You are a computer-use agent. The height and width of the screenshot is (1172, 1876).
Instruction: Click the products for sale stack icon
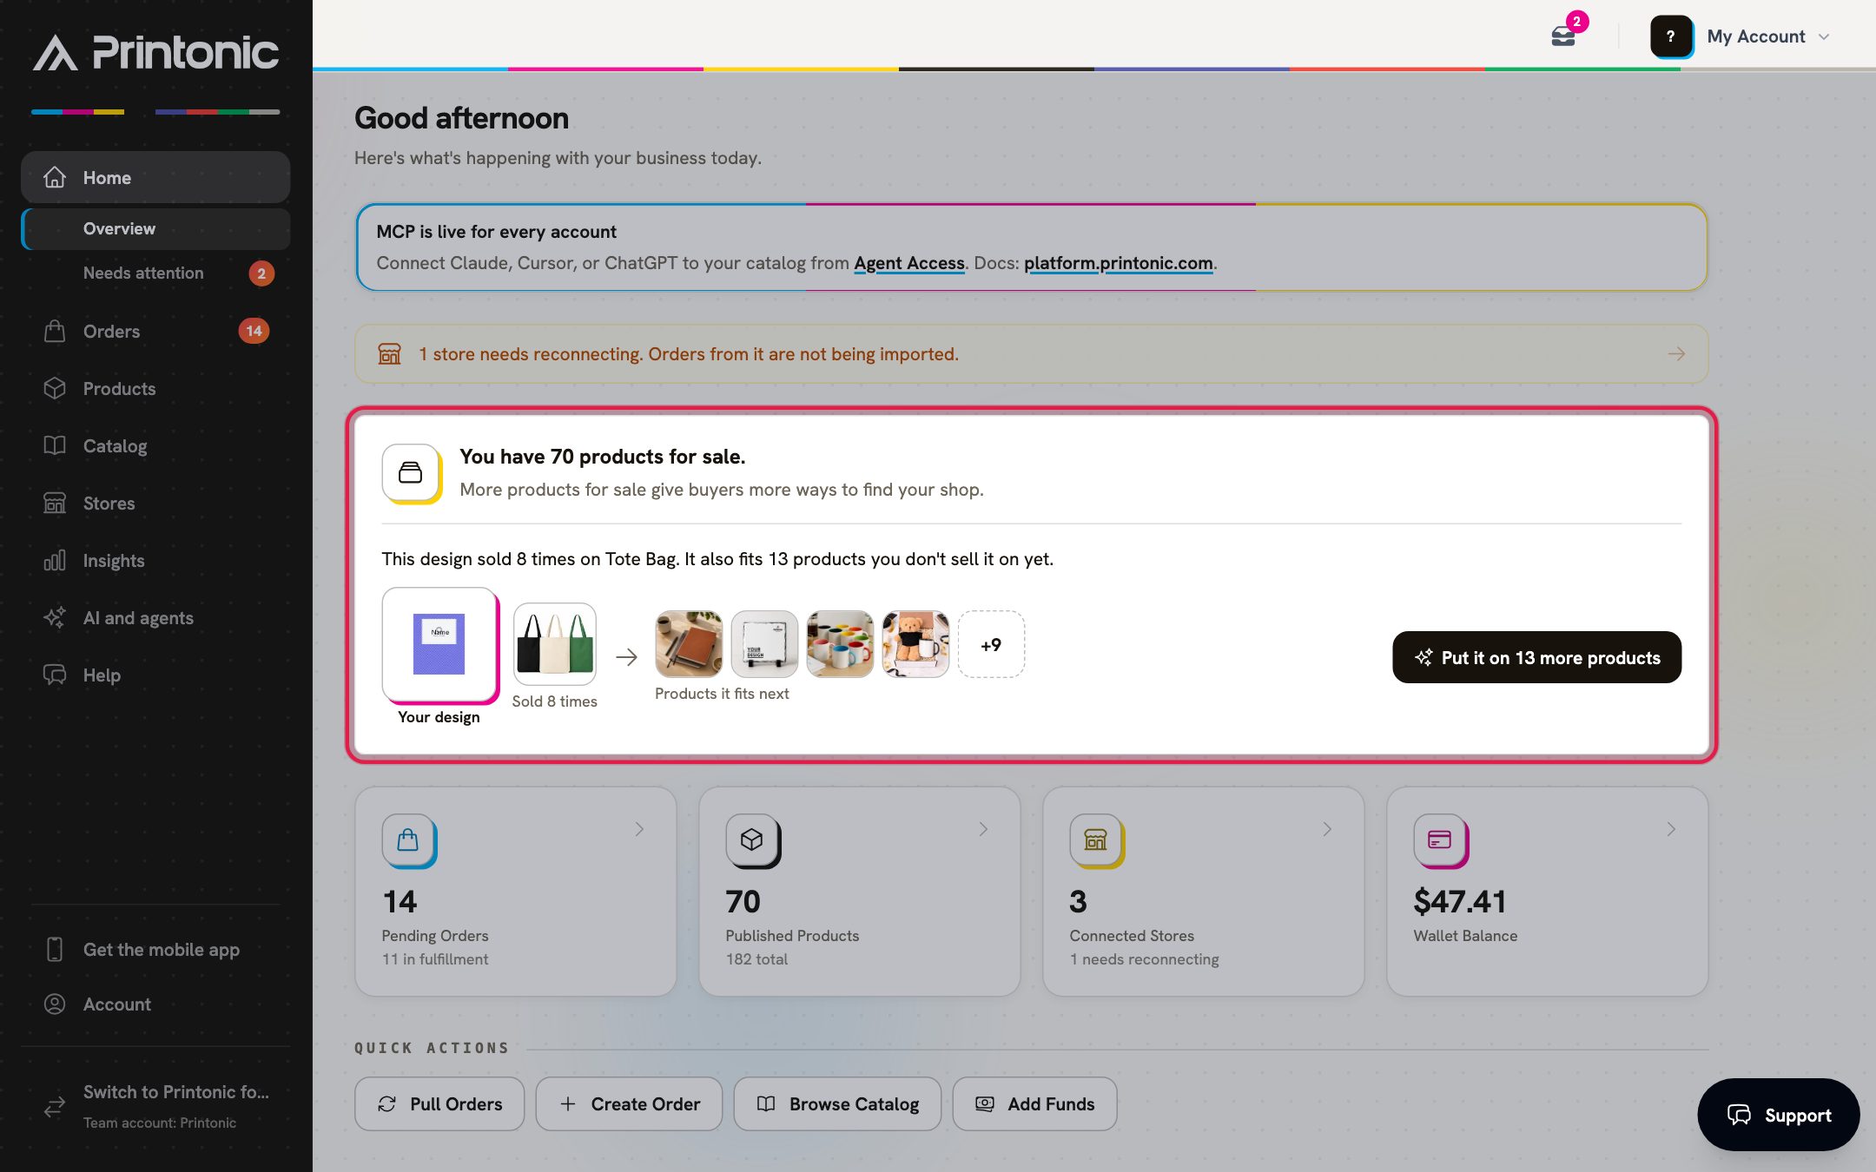pyautogui.click(x=411, y=472)
